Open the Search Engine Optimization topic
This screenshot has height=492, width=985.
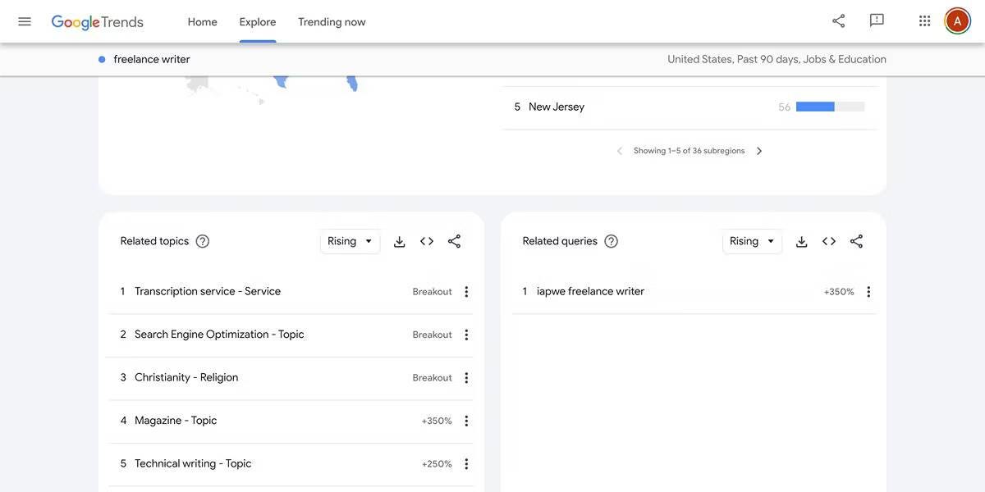click(219, 335)
